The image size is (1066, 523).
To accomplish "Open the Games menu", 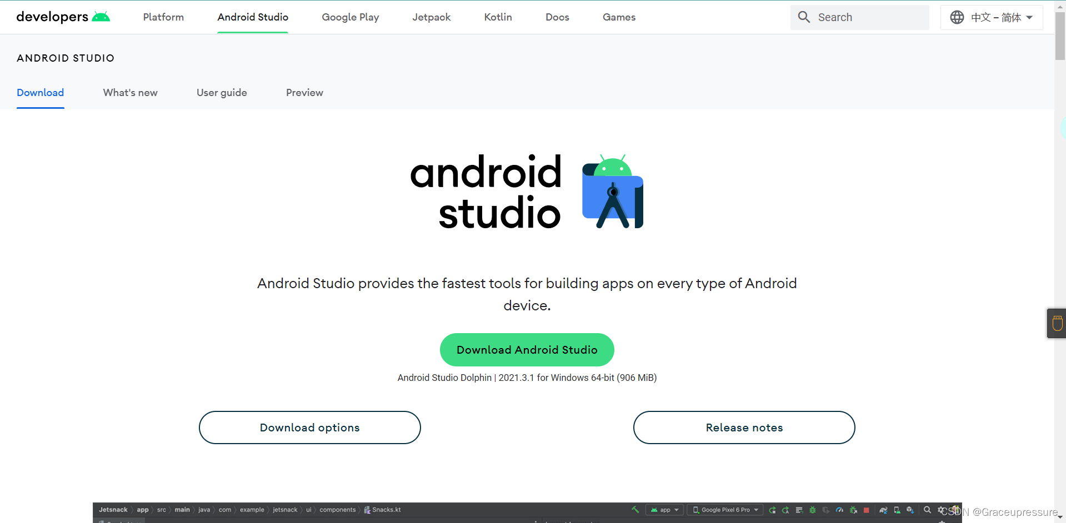I will point(619,17).
